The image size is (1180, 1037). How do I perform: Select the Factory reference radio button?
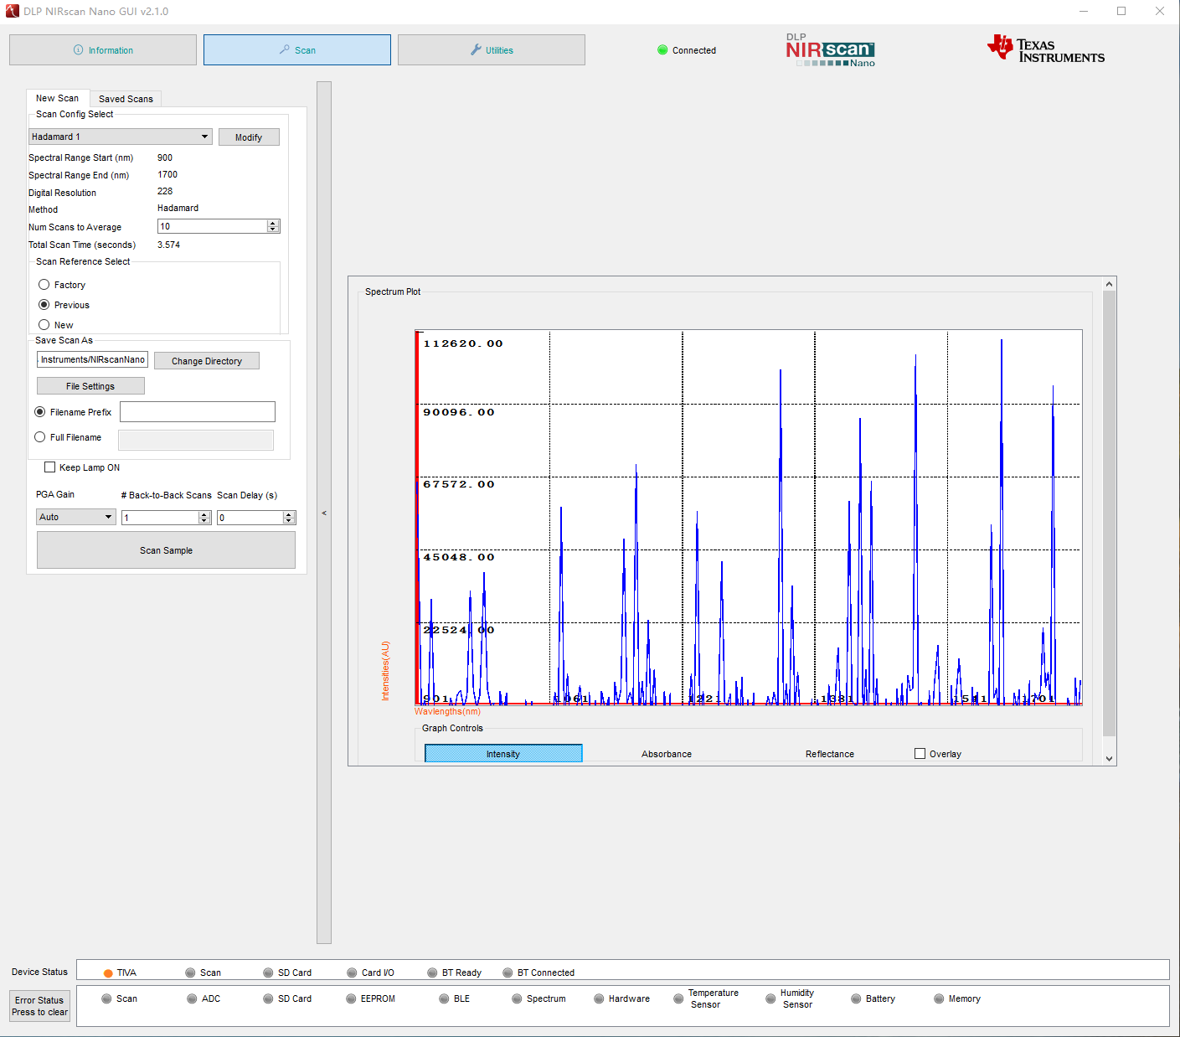point(44,285)
